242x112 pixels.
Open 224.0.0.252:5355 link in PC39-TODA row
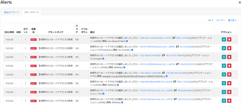(186, 99)
